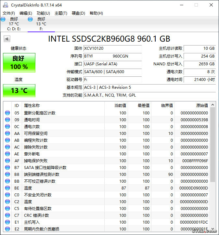This screenshot has width=219, height=235.
Task: Click the transfer mode field SATA/600
Action: click(x=112, y=72)
